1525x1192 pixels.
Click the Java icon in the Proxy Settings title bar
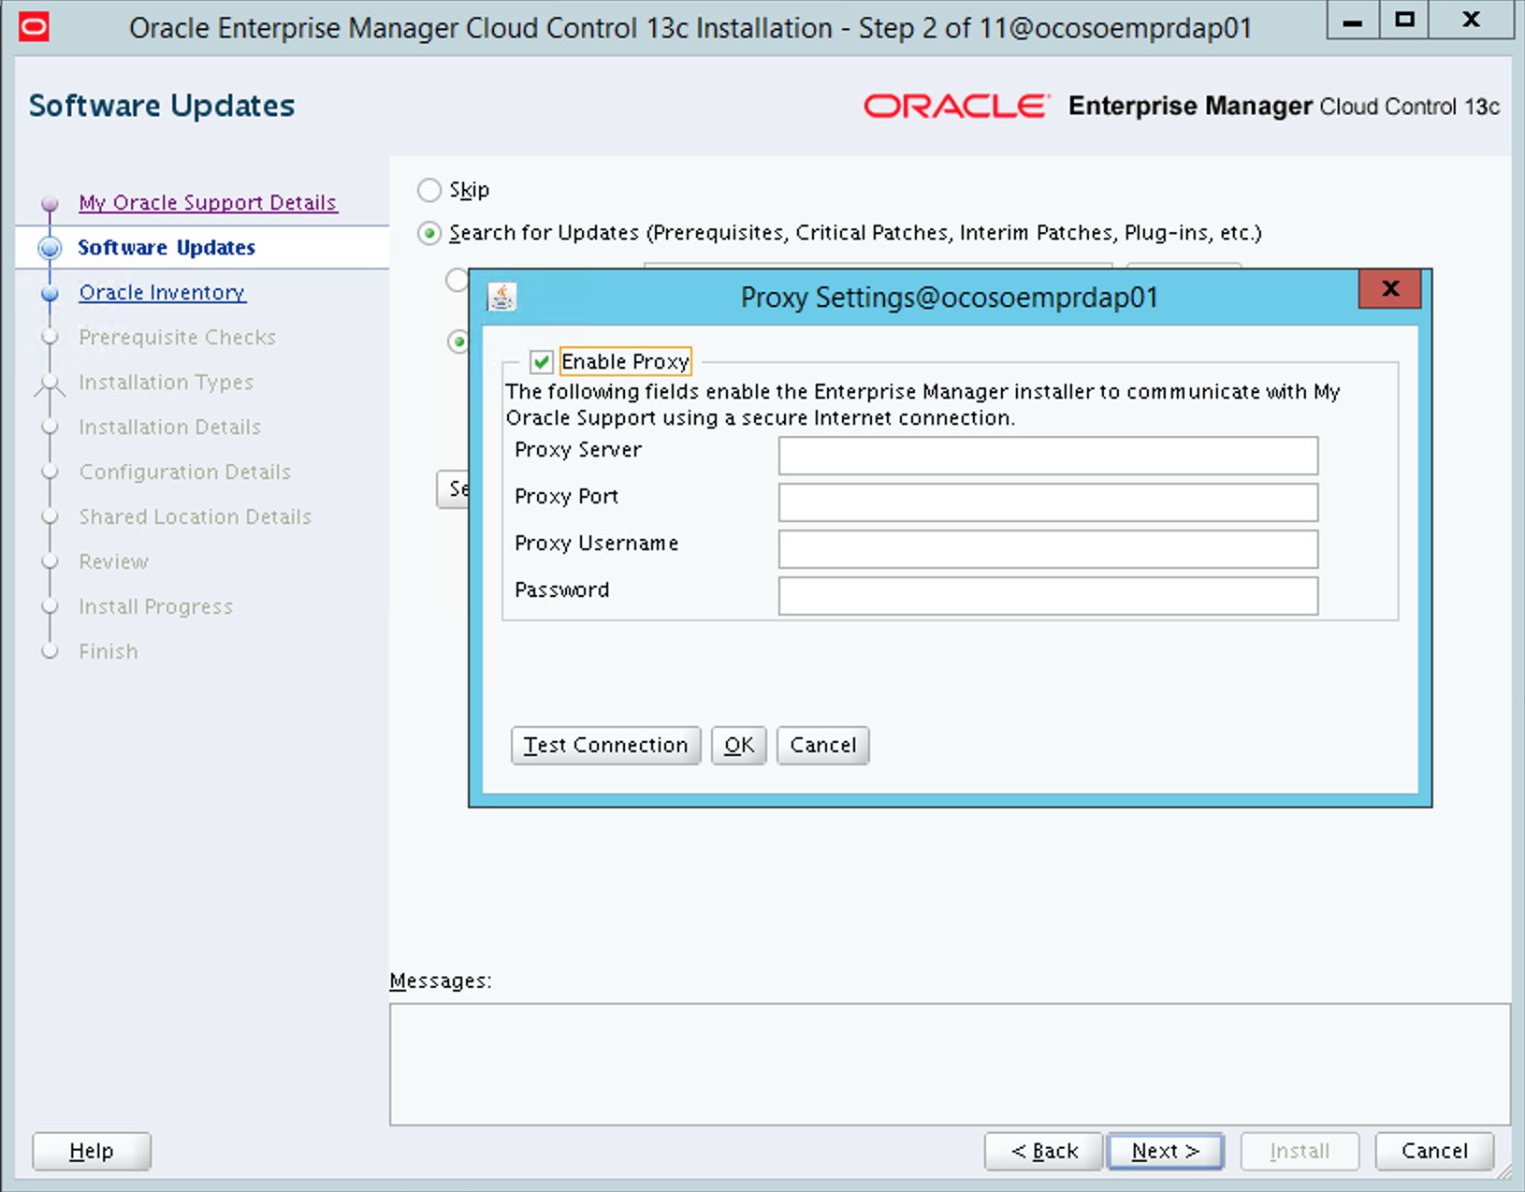point(502,298)
